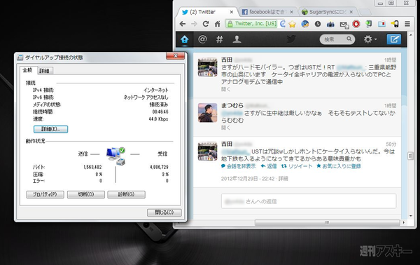Click 44.0 Kbps speed value
420x265 pixels.
click(x=158, y=119)
